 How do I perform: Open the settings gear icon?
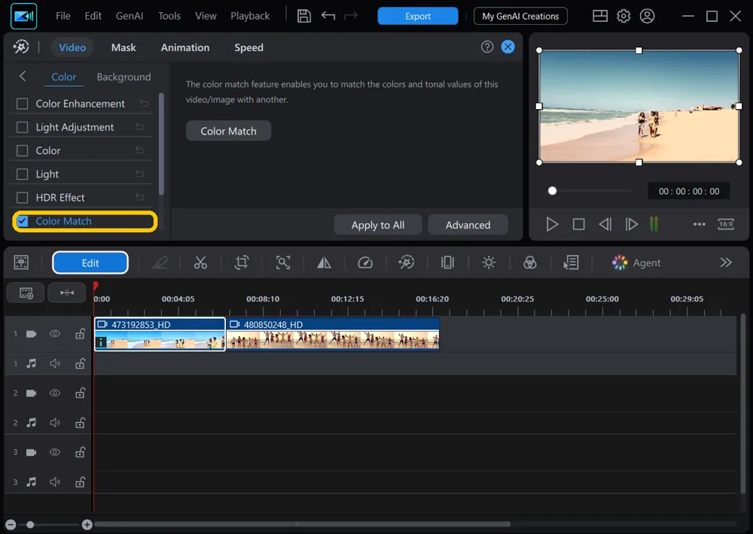coord(623,16)
